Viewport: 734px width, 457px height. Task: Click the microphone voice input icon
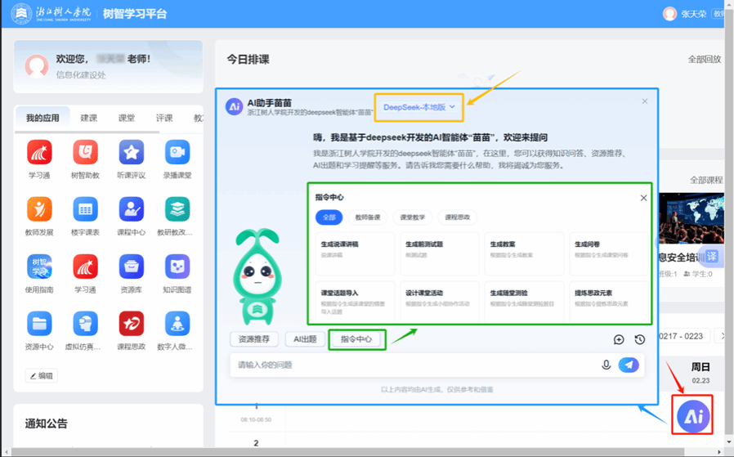[x=606, y=365]
